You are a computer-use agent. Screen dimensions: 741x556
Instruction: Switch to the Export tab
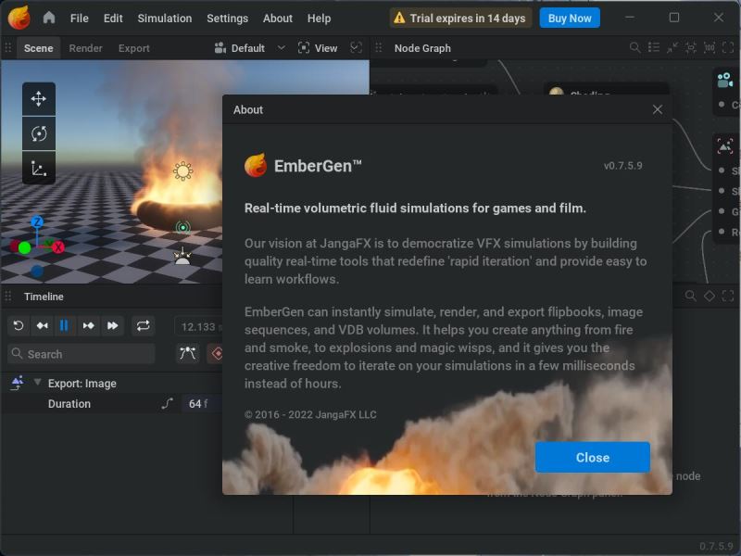[x=133, y=48]
